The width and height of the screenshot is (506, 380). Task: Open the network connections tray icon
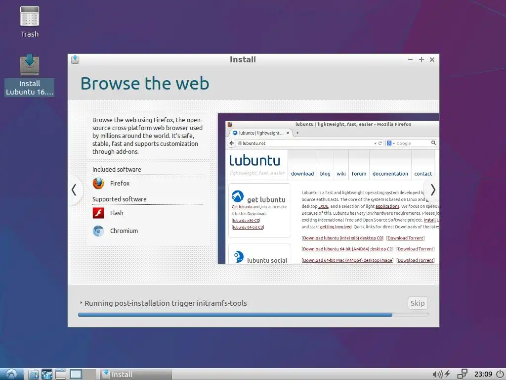[462, 374]
